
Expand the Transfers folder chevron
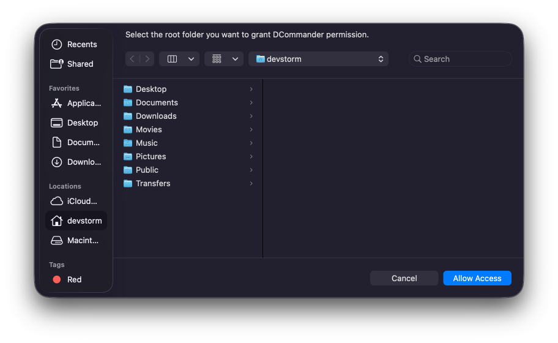coord(251,184)
